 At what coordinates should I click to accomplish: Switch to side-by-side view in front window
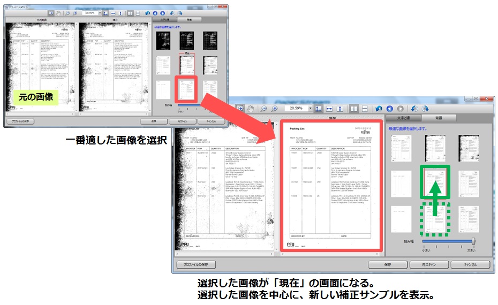(354, 109)
